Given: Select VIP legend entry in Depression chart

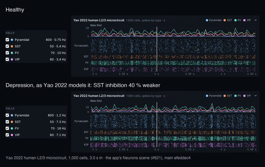Looking at the screenshot, I should pos(247,96).
